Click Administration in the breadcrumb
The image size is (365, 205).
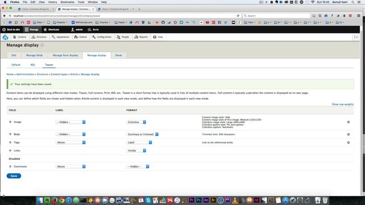point(25,75)
